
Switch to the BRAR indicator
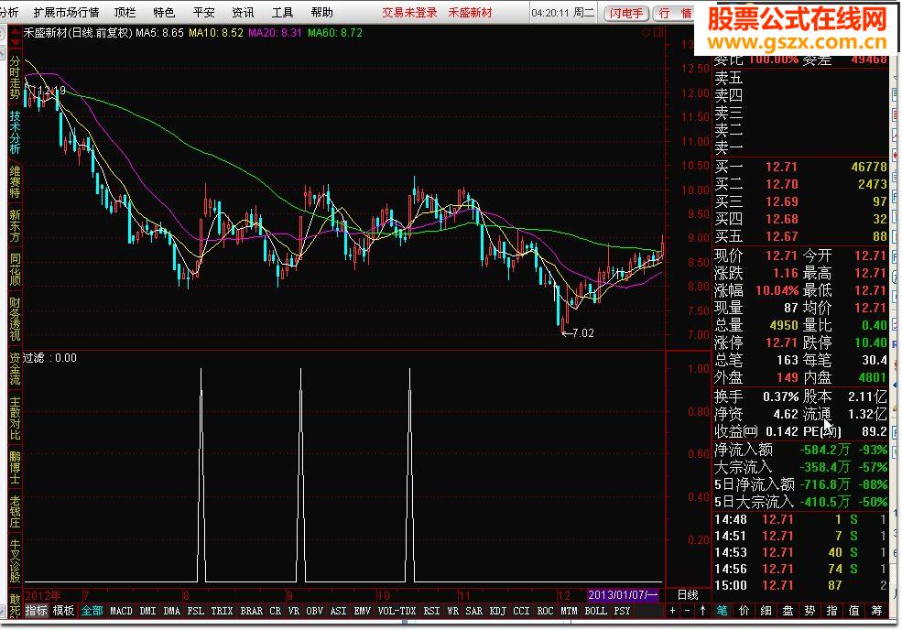point(252,611)
